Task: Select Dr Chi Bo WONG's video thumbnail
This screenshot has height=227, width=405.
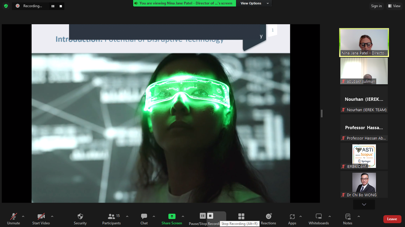Action: (364, 184)
